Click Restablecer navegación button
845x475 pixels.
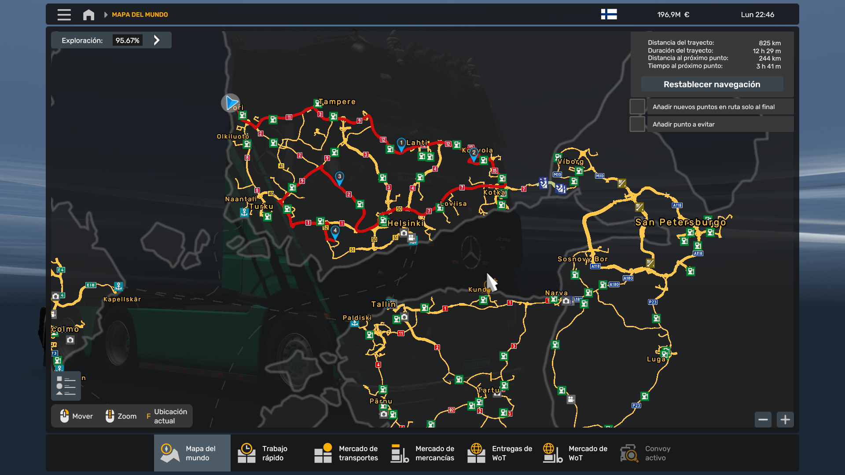point(712,84)
